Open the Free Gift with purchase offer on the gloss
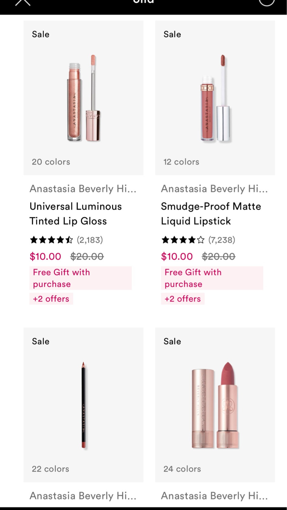Image resolution: width=287 pixels, height=510 pixels. (80, 278)
